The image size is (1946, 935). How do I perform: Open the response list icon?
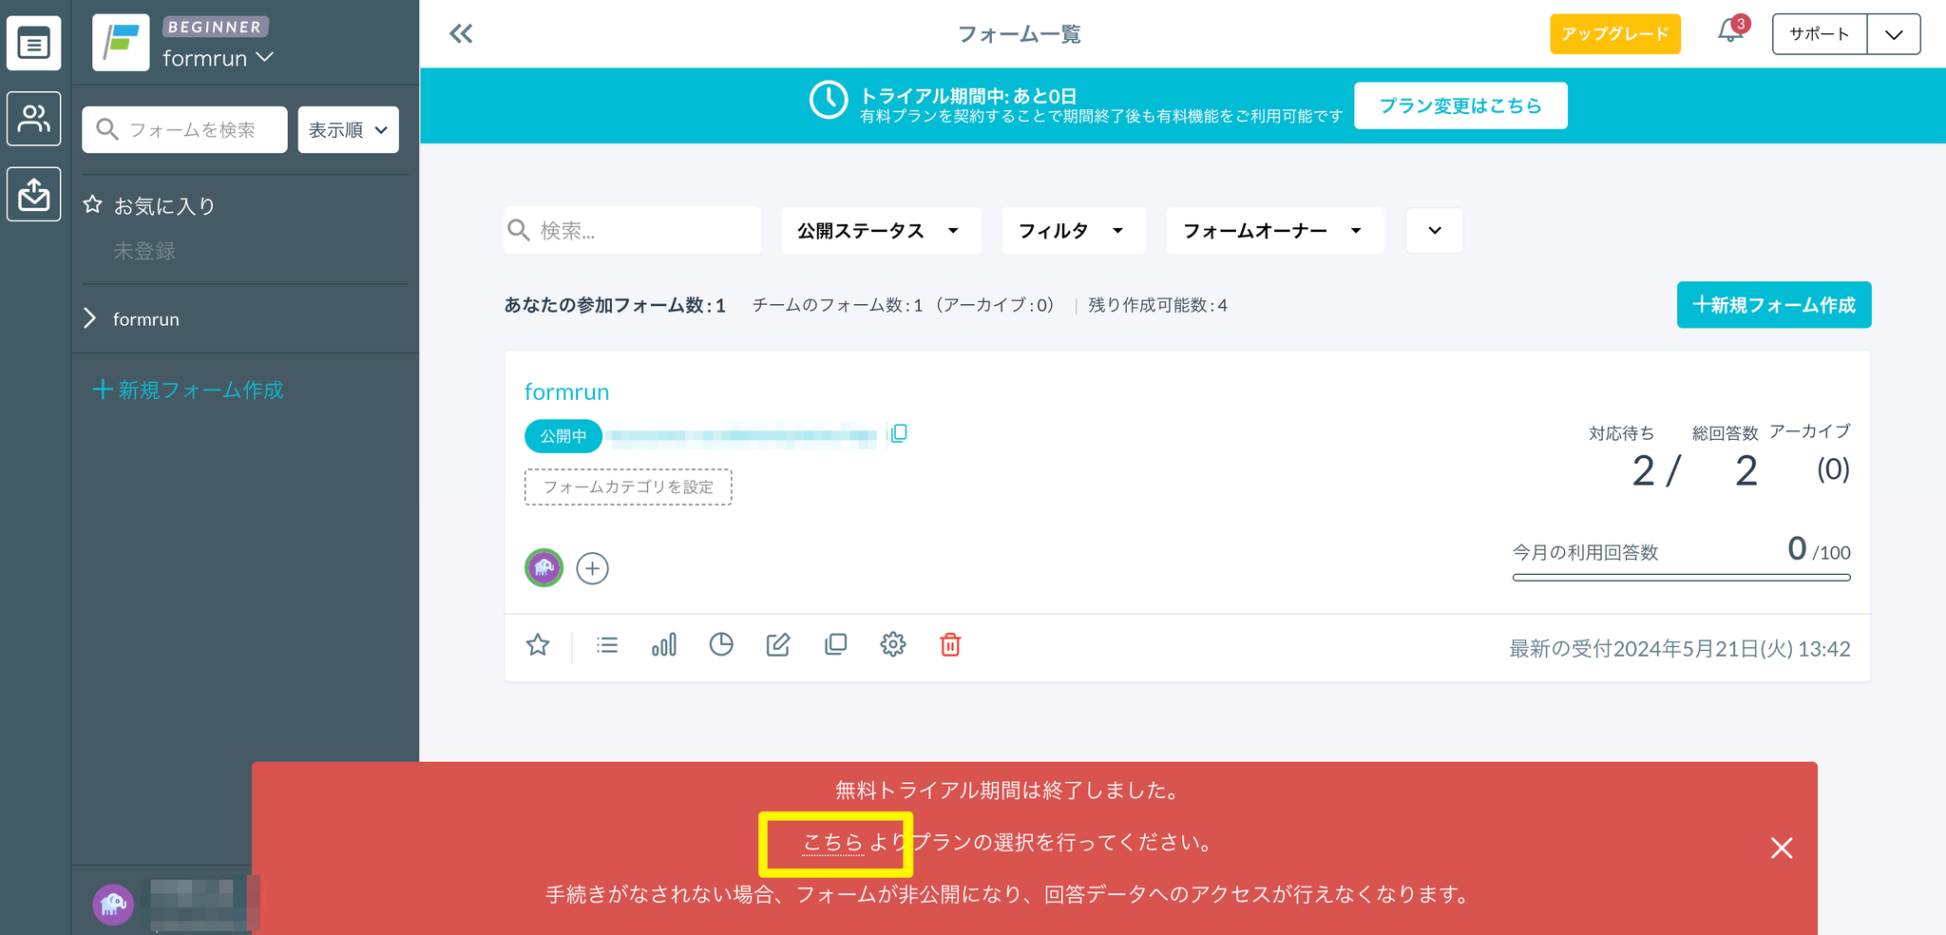(x=607, y=645)
